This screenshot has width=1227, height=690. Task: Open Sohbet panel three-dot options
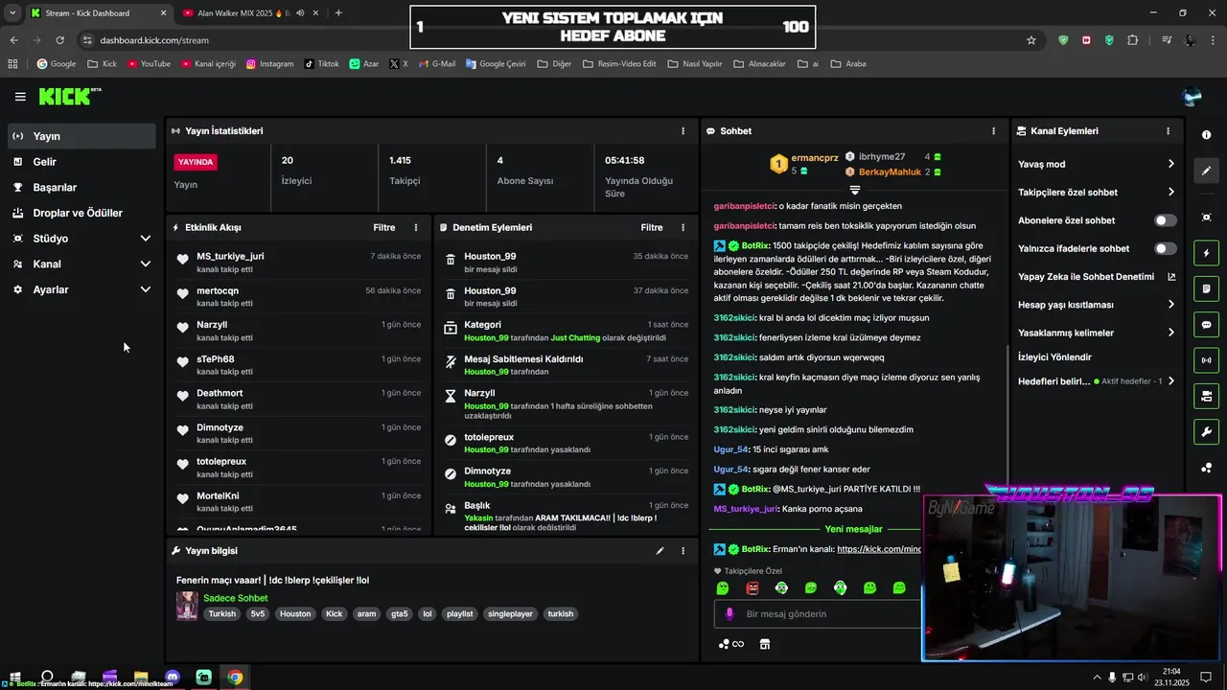[x=993, y=131]
